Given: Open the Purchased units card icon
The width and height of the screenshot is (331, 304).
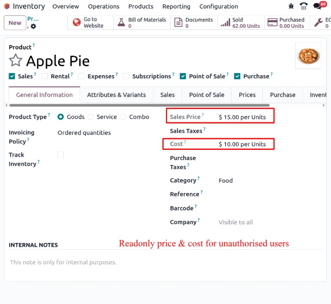Looking at the screenshot, I should click(x=272, y=23).
